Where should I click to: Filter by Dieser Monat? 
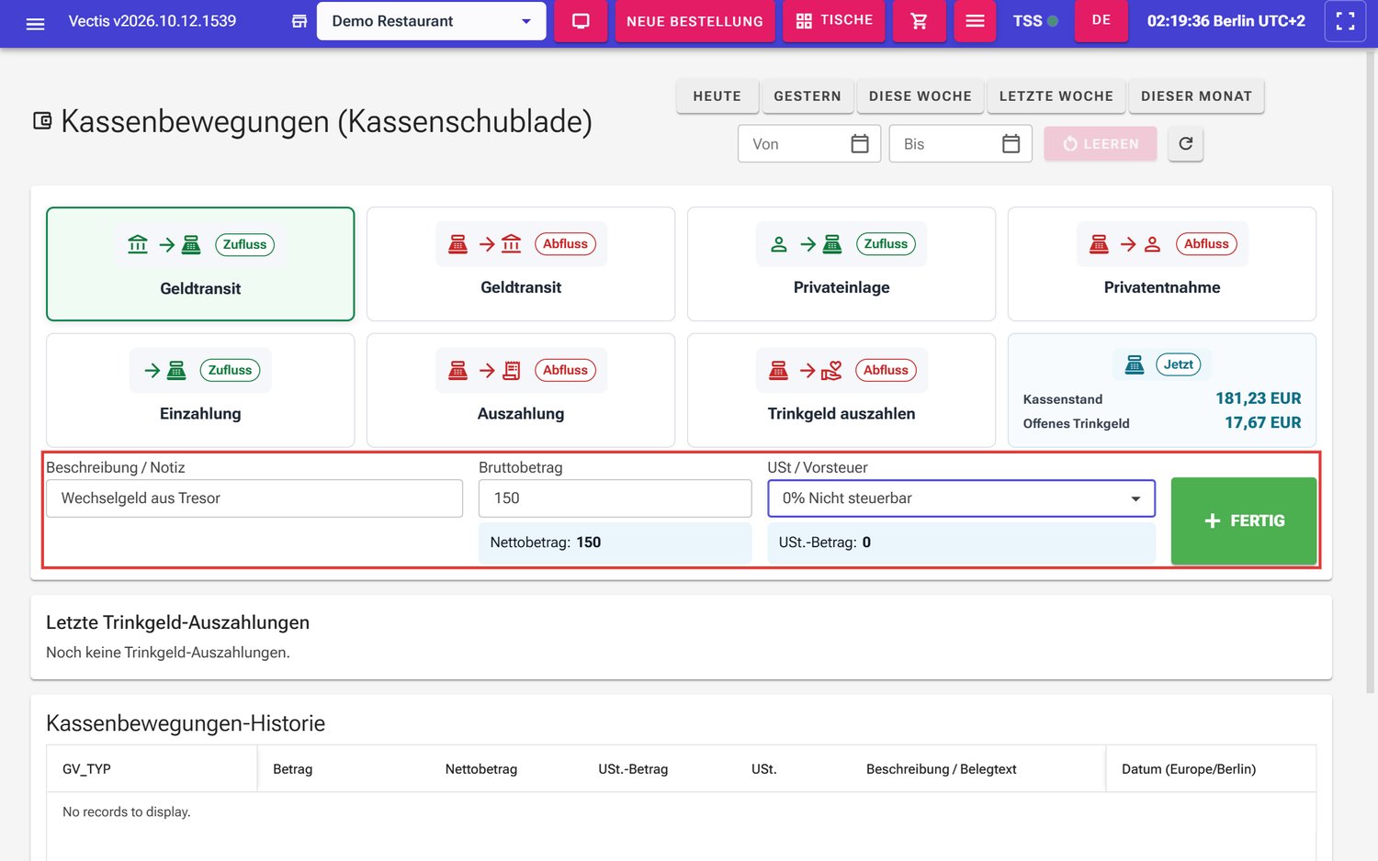point(1196,96)
